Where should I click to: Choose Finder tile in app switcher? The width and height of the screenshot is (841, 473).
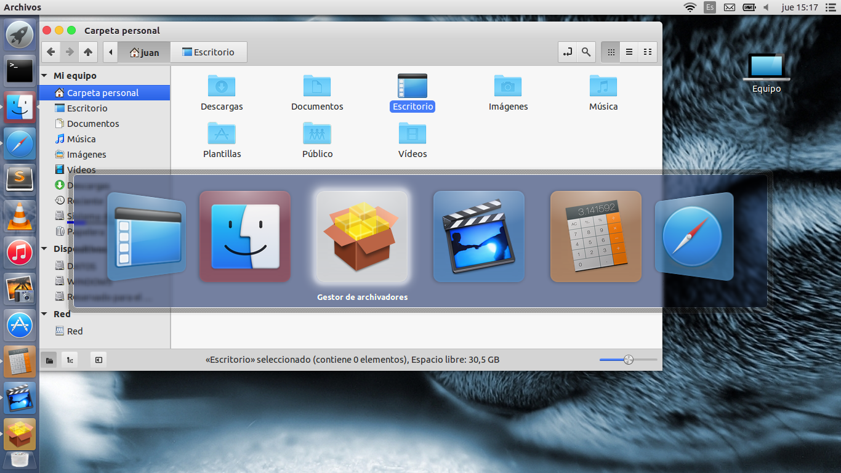point(245,236)
